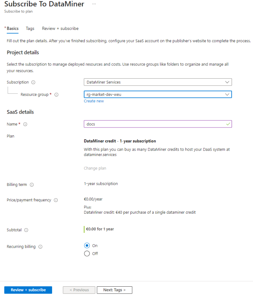Open the Resource group dropdown
The width and height of the screenshot is (253, 297).
[158, 94]
